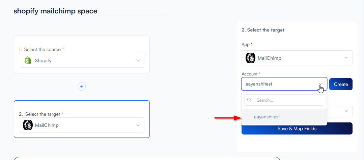Expand the partially hidden dropdown below Account
This screenshot has height=160, width=364.
click(346, 111)
